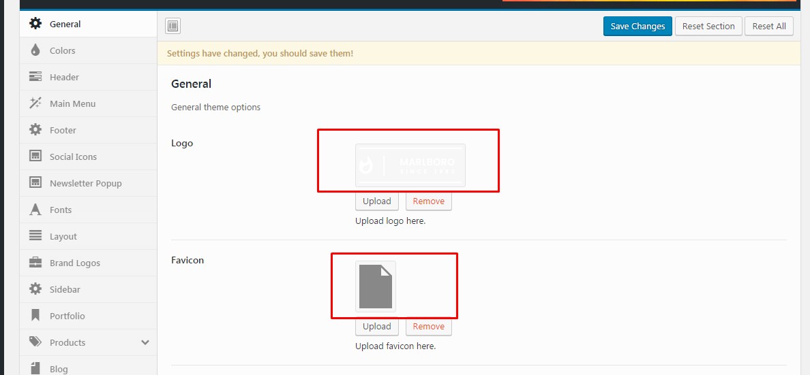
Task: Click the Marlboro logo preview thumbnail
Action: point(410,165)
